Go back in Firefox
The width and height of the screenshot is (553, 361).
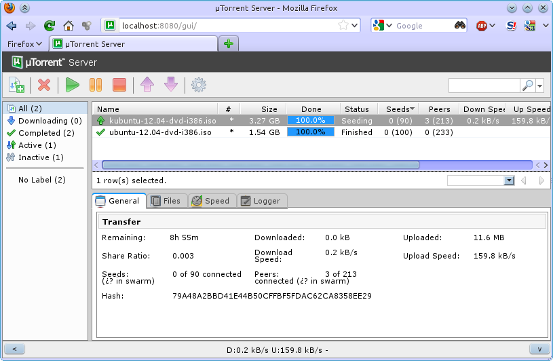pyautogui.click(x=12, y=25)
